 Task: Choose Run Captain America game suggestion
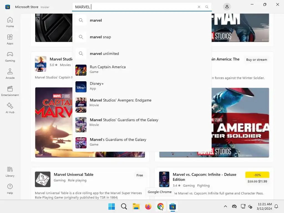(x=142, y=70)
